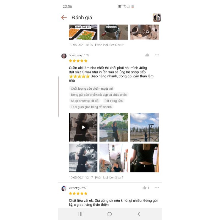Open product thumbnail beside Đánh giá title
This screenshot has height=220, width=220.
point(157,18)
